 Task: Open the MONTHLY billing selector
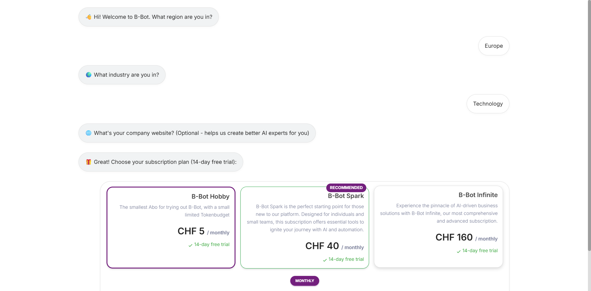click(x=304, y=281)
